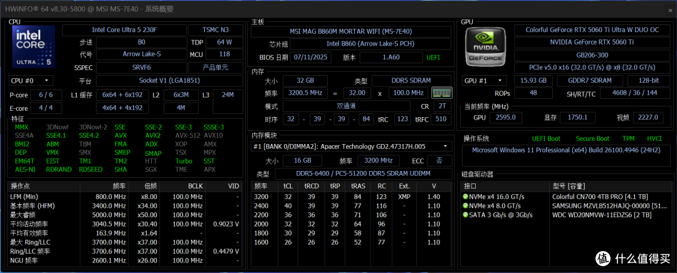Click the RDSEED feature flag
The image size is (677, 273).
pos(91,169)
